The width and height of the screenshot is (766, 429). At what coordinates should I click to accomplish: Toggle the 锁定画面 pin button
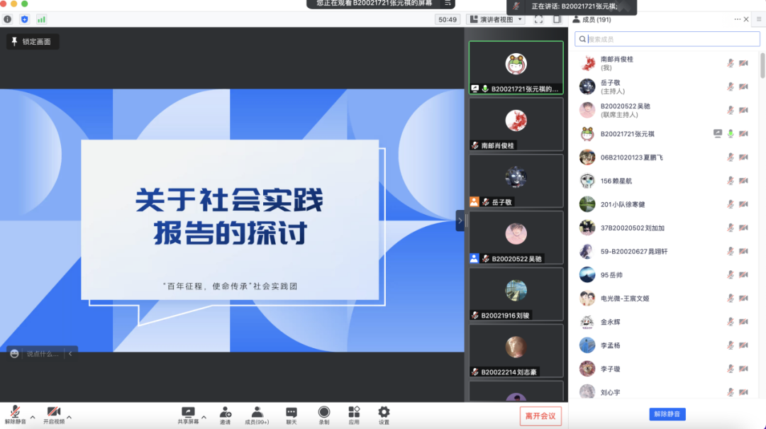pos(33,42)
